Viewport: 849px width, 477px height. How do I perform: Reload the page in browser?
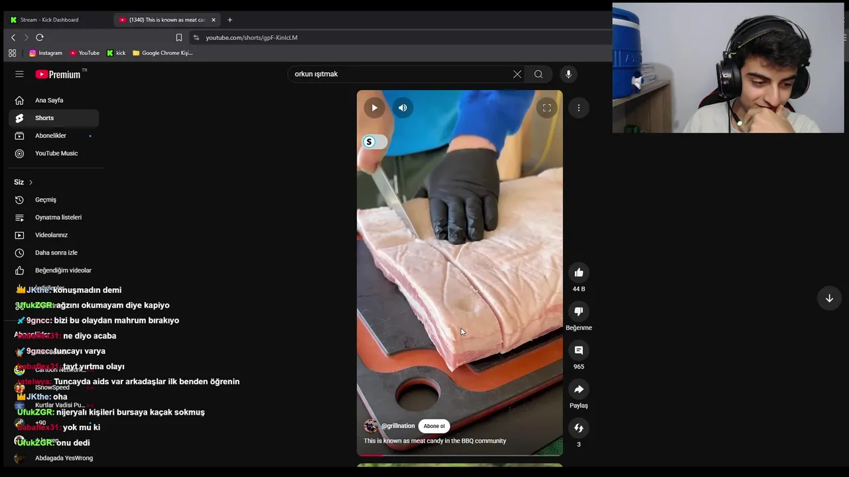tap(40, 38)
